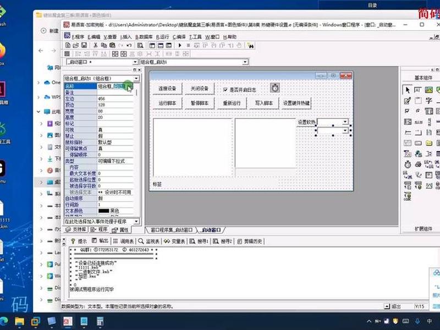Click the 暂停脚本 button on the form
The image size is (440, 330).
pyautogui.click(x=200, y=103)
